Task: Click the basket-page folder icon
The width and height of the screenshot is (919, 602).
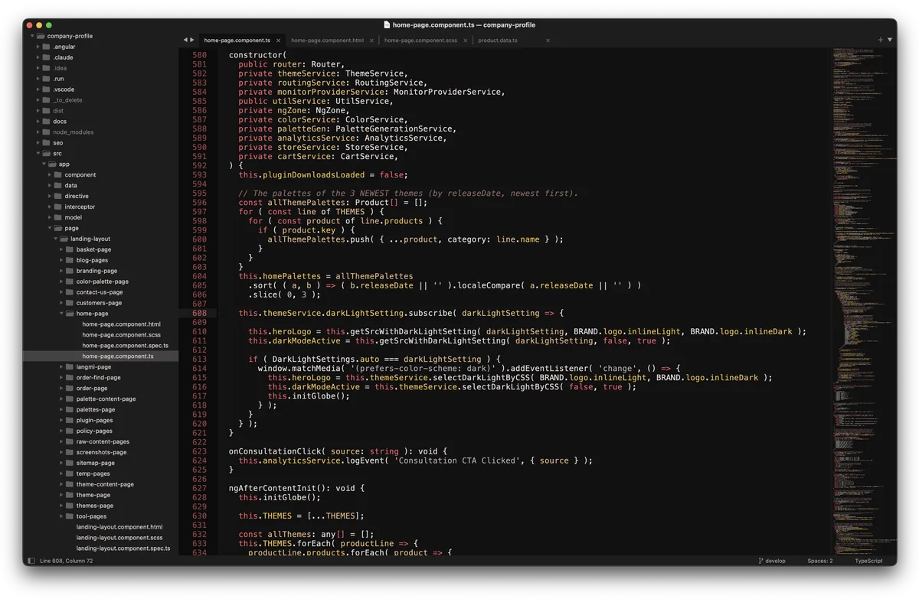Action: (x=69, y=249)
